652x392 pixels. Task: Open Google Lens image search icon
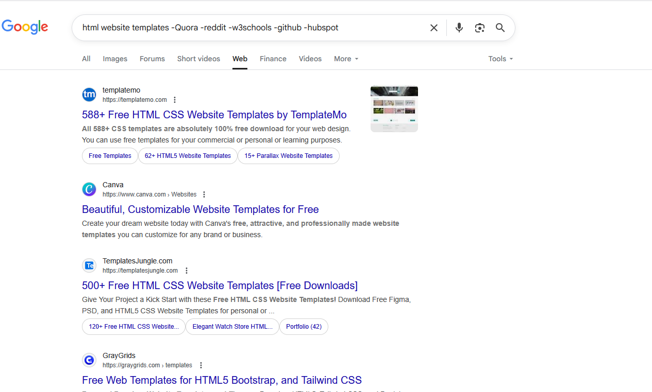pos(480,28)
